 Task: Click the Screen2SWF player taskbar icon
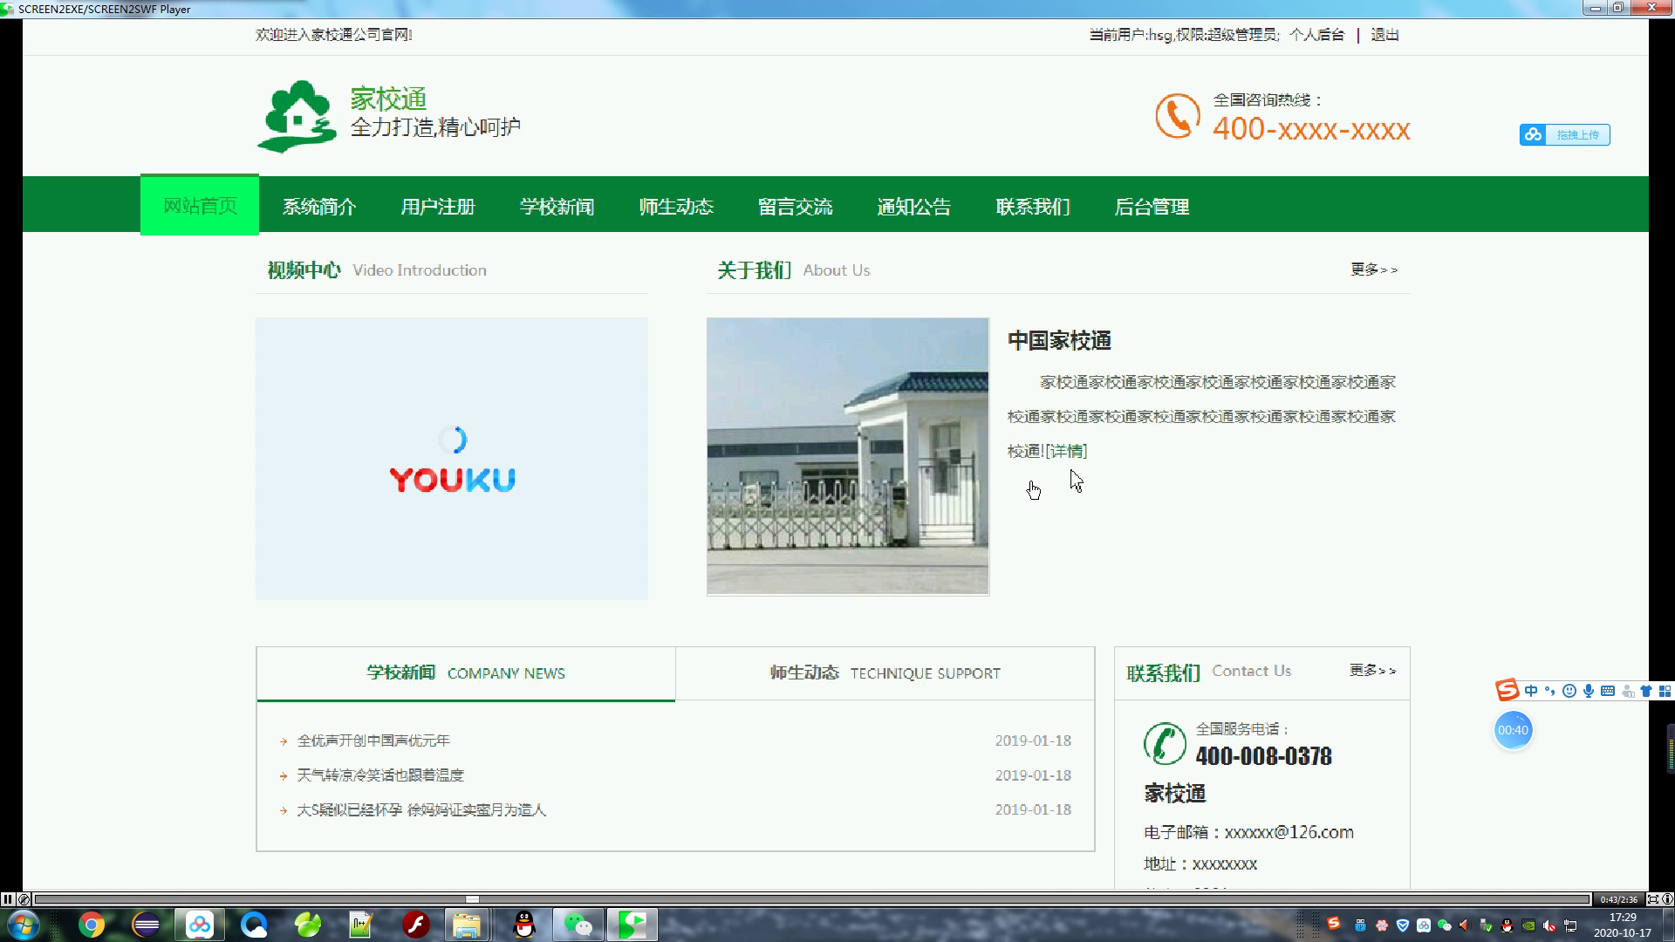pyautogui.click(x=632, y=925)
